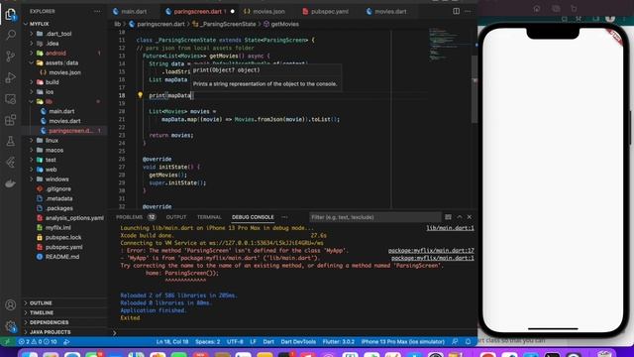Open panel tabs overflow ellipsis
The image size is (634, 357).
[x=284, y=217]
